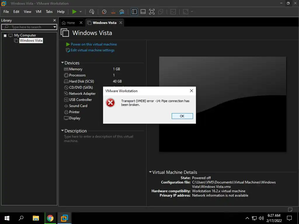The width and height of the screenshot is (299, 224).
Task: Click the stretch guest toolbar icon
Action: click(x=186, y=12)
